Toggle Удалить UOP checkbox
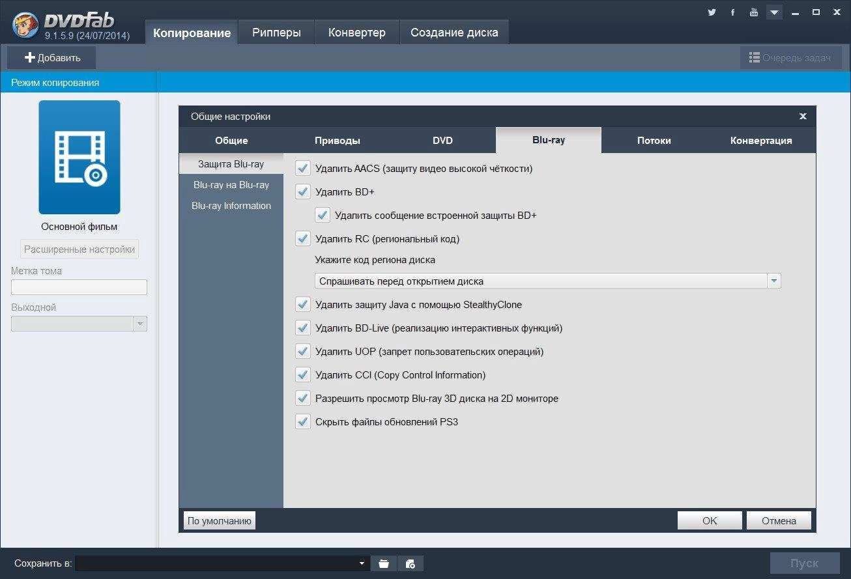Image resolution: width=851 pixels, height=579 pixels. point(302,352)
